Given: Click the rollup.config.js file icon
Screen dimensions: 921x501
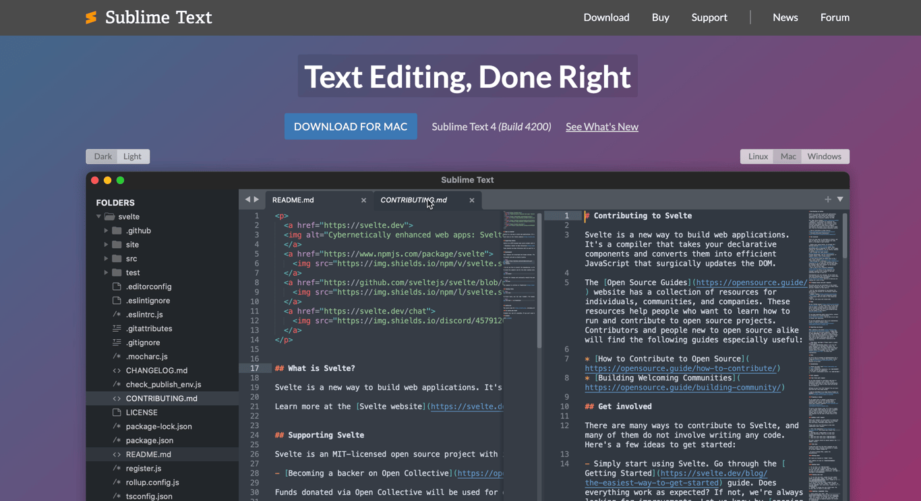Looking at the screenshot, I should (x=116, y=482).
